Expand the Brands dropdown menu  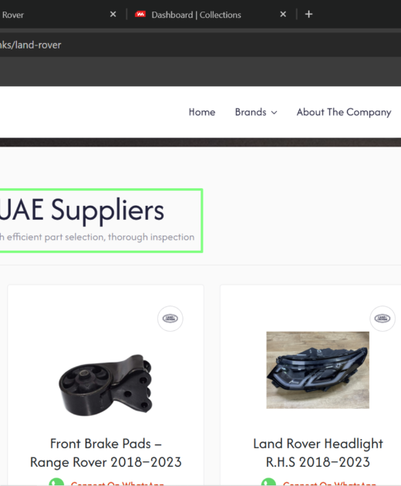pos(256,112)
